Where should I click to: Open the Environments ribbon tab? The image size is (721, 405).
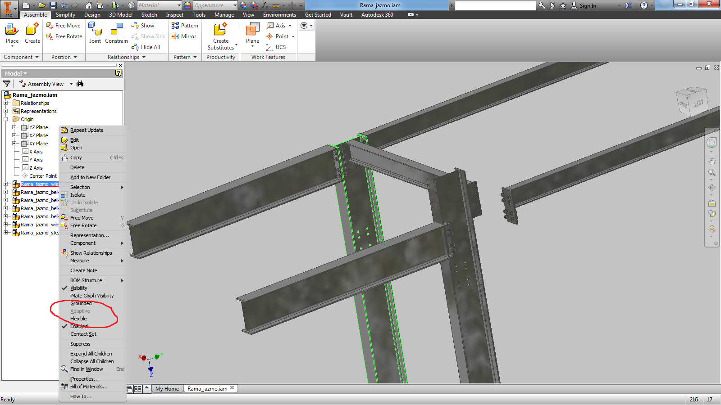(x=279, y=15)
